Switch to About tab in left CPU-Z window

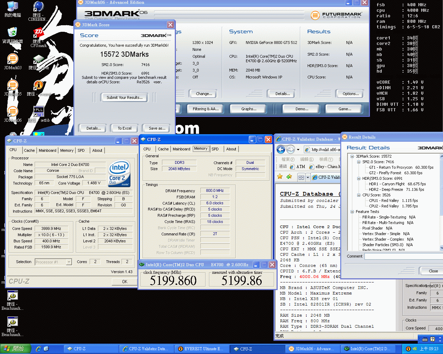click(97, 150)
